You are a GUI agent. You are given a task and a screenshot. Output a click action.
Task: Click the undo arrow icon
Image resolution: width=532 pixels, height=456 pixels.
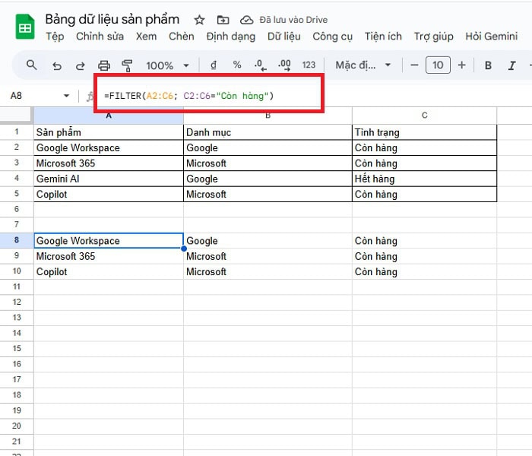pyautogui.click(x=57, y=65)
